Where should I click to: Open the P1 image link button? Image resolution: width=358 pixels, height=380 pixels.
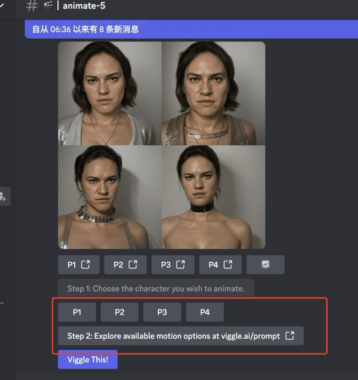click(x=79, y=265)
